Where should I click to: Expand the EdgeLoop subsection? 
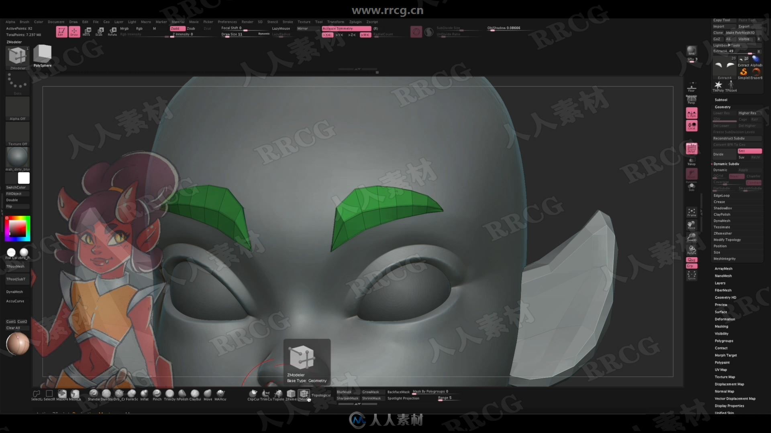pos(722,196)
